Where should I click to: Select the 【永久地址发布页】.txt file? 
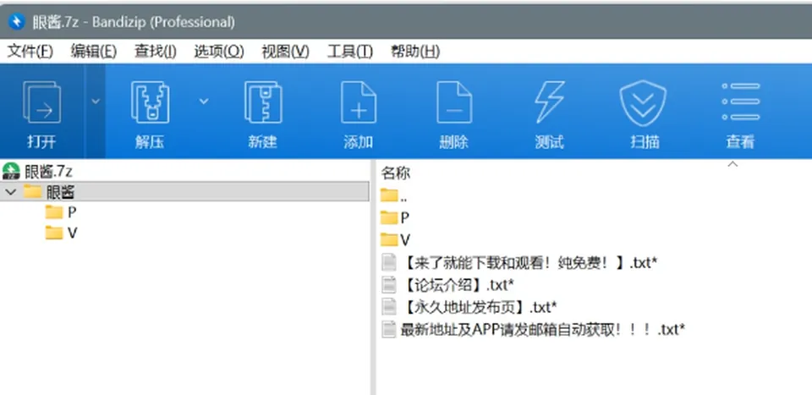click(469, 307)
